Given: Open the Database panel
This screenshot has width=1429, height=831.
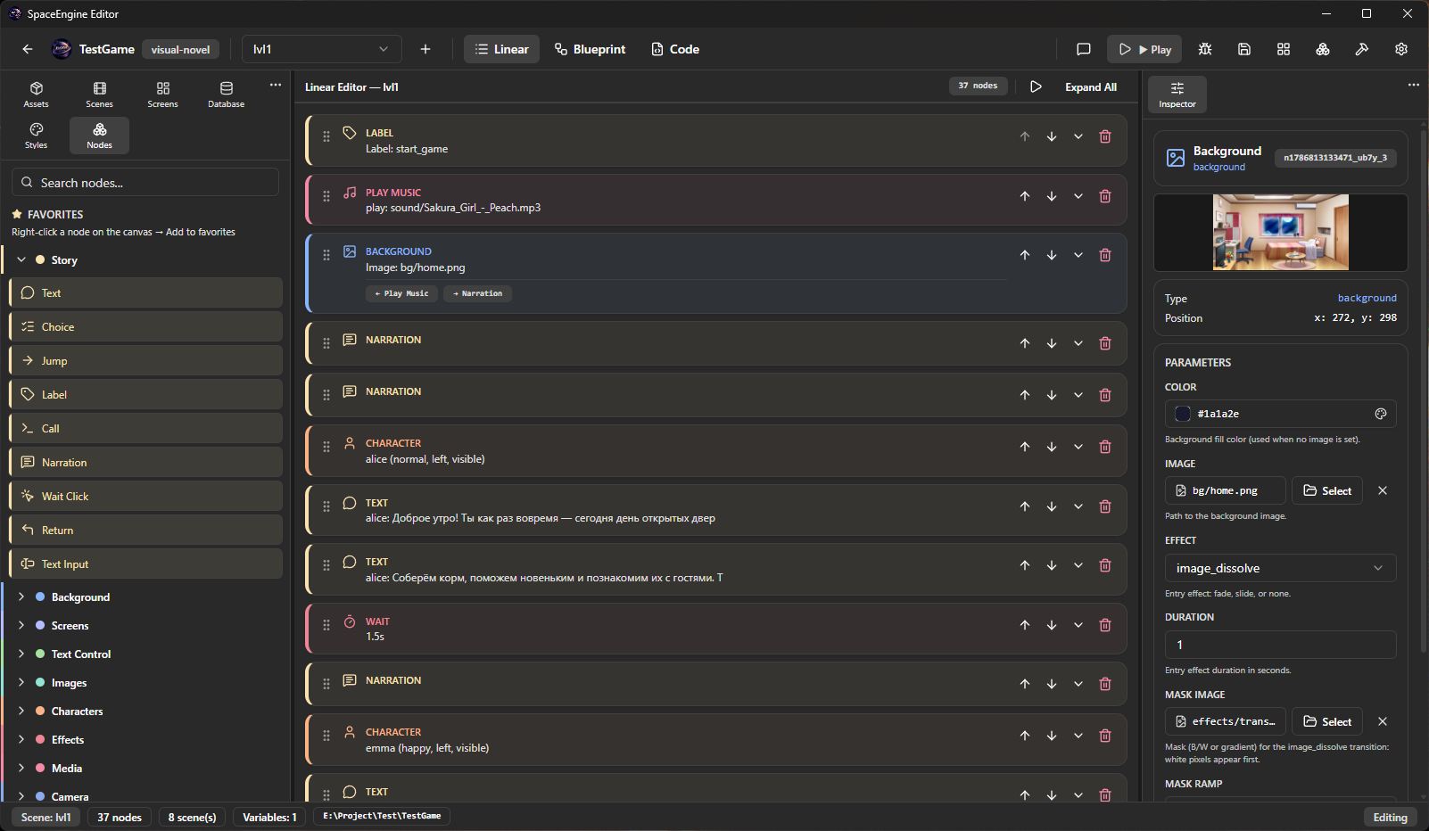Looking at the screenshot, I should point(226,95).
